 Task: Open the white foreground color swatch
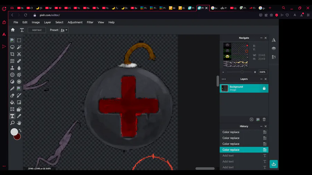[x=14, y=132]
